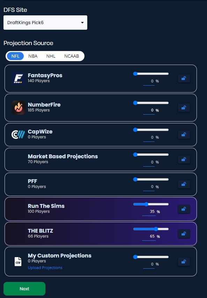Toggle lock on My Custom Projections

tap(184, 262)
